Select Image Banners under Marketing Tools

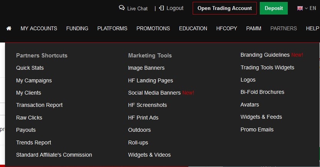point(146,68)
